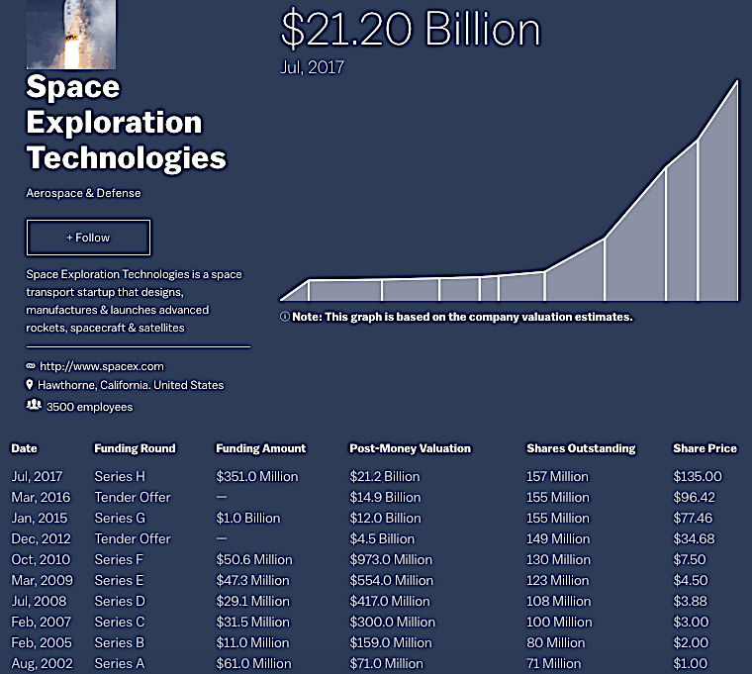Image resolution: width=752 pixels, height=674 pixels.
Task: Select the $1.00 share price
Action: click(x=690, y=663)
